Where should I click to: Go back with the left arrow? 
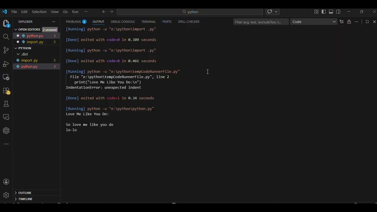pos(104,12)
